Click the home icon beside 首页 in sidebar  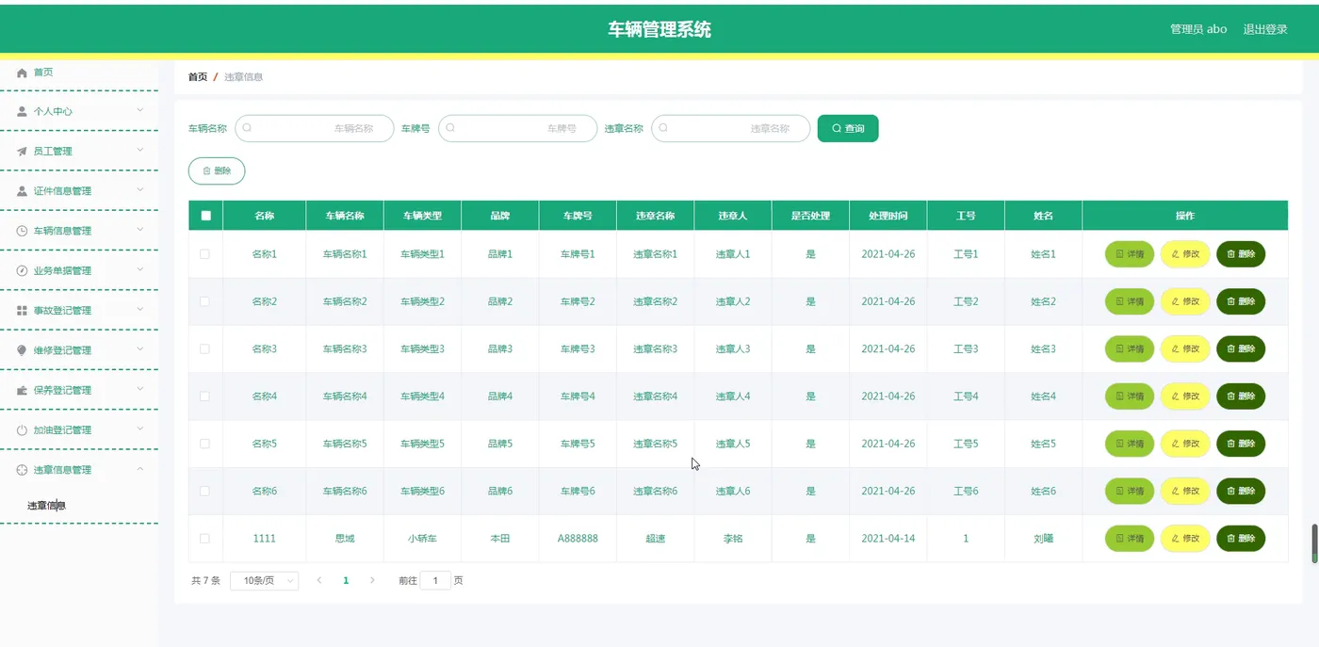click(23, 73)
